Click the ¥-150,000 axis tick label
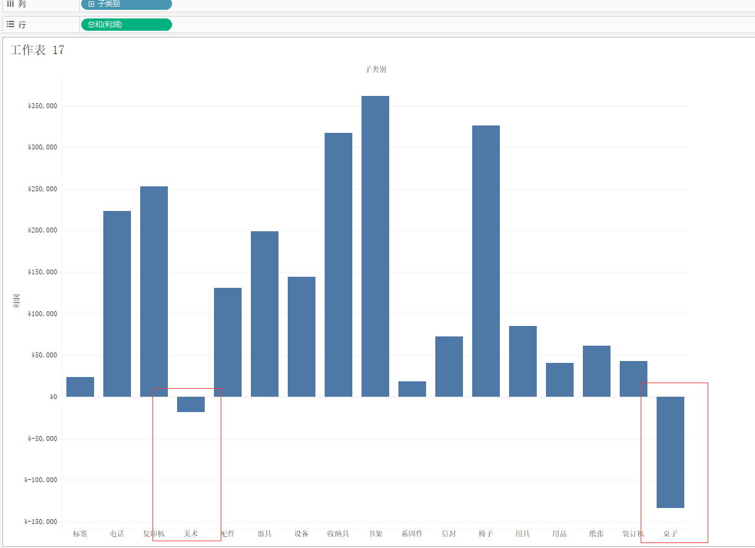This screenshot has height=548, width=755. point(41,522)
